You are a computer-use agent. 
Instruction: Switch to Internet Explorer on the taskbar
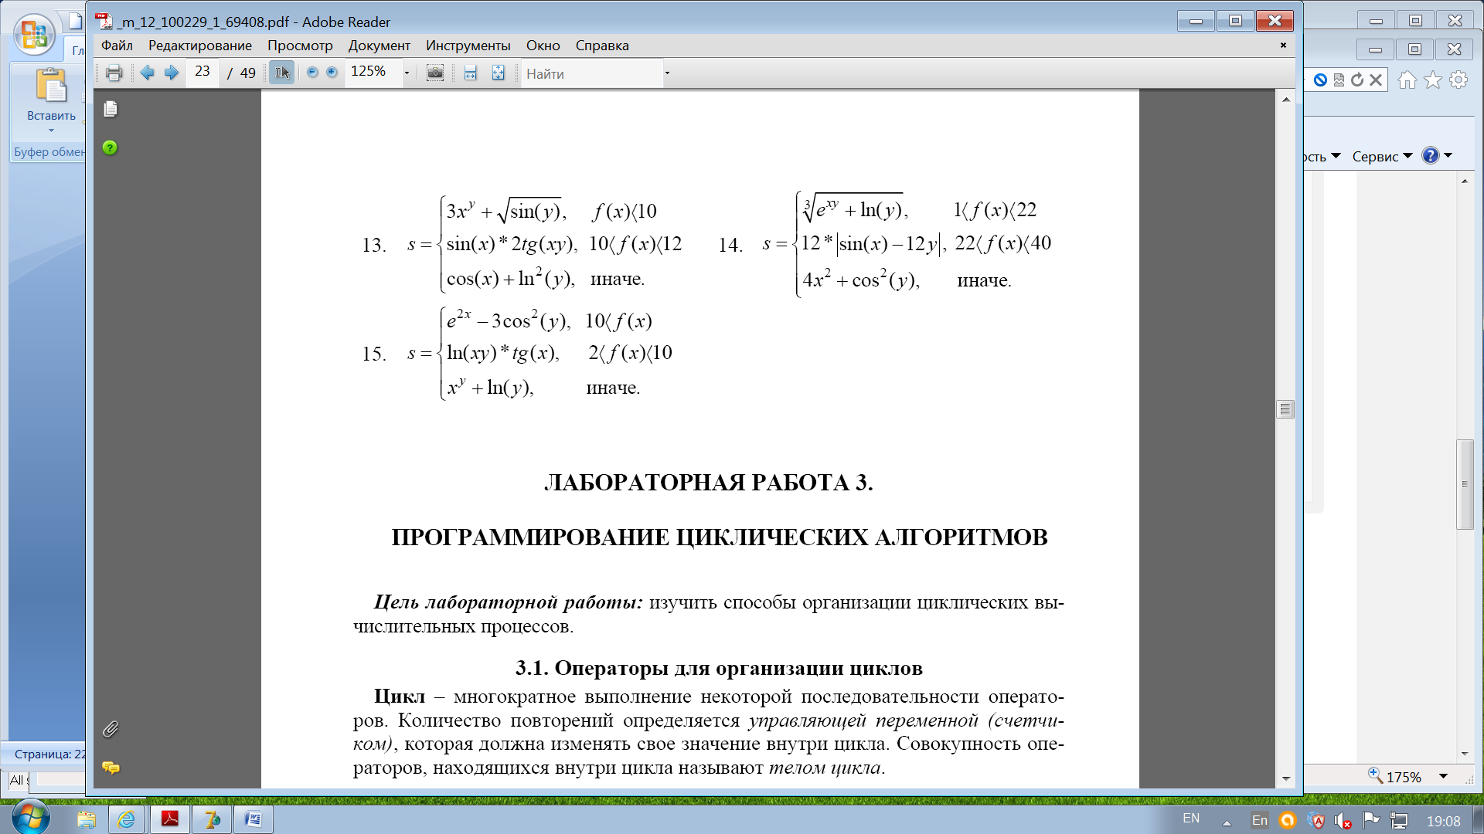point(126,819)
